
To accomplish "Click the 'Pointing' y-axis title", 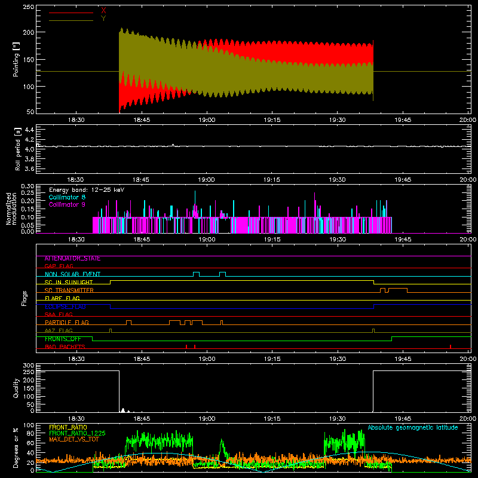I will tap(16, 59).
